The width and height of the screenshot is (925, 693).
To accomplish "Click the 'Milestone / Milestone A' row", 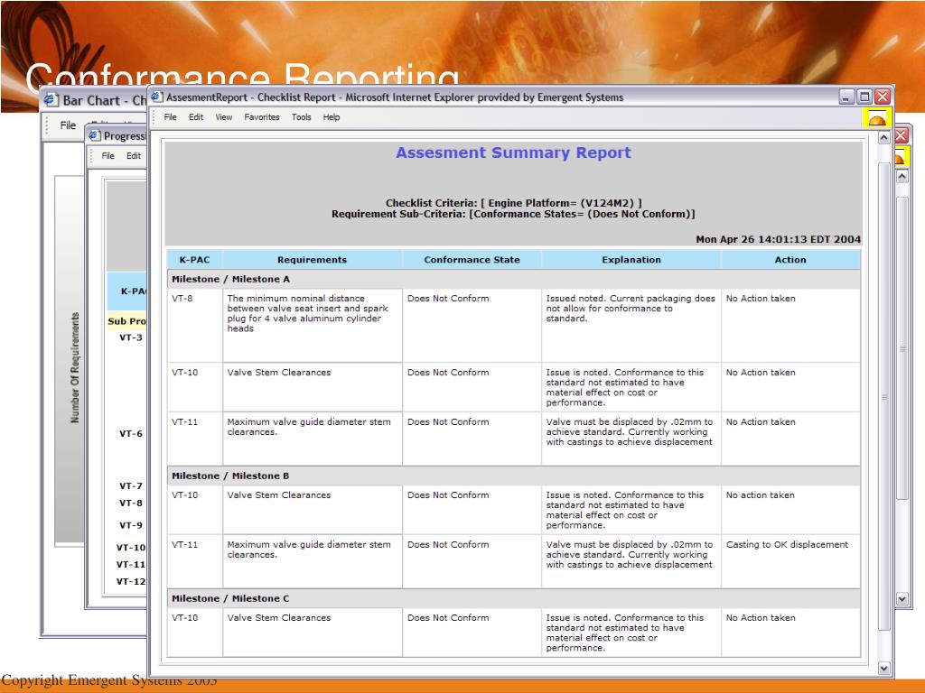I will pyautogui.click(x=514, y=280).
